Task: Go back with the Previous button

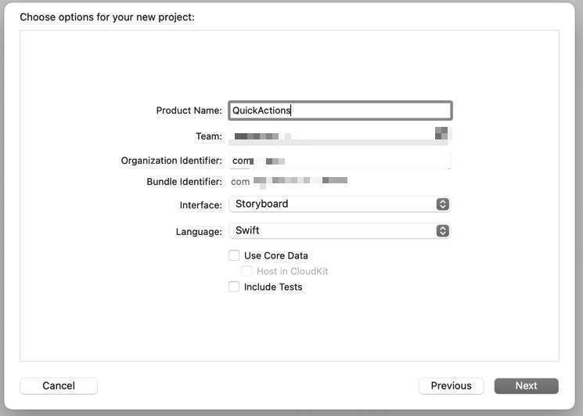Action: (x=451, y=385)
